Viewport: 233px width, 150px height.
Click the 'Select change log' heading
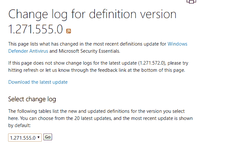(32, 99)
